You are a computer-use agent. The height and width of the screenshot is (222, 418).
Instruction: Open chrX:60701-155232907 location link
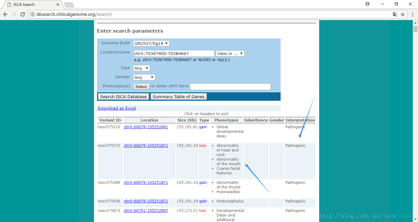click(146, 211)
